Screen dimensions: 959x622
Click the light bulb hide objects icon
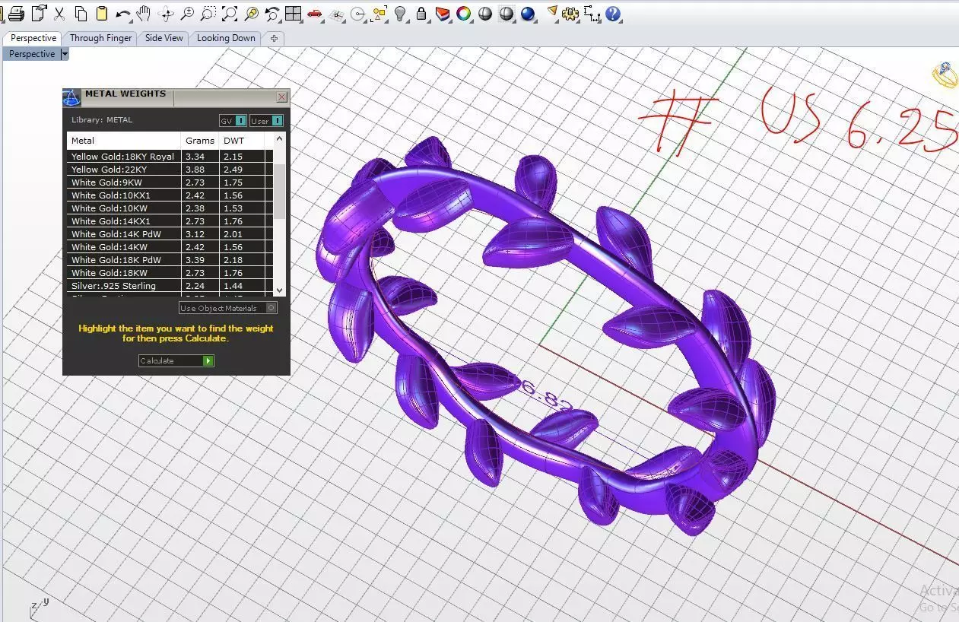click(401, 14)
